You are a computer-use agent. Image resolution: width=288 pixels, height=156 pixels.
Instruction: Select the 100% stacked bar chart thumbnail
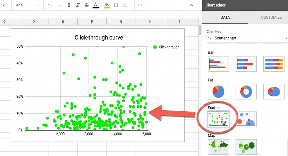(274, 64)
